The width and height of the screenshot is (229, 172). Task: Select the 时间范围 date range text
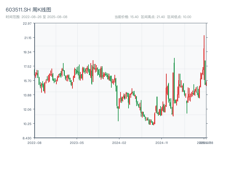pyautogui.click(x=36, y=17)
